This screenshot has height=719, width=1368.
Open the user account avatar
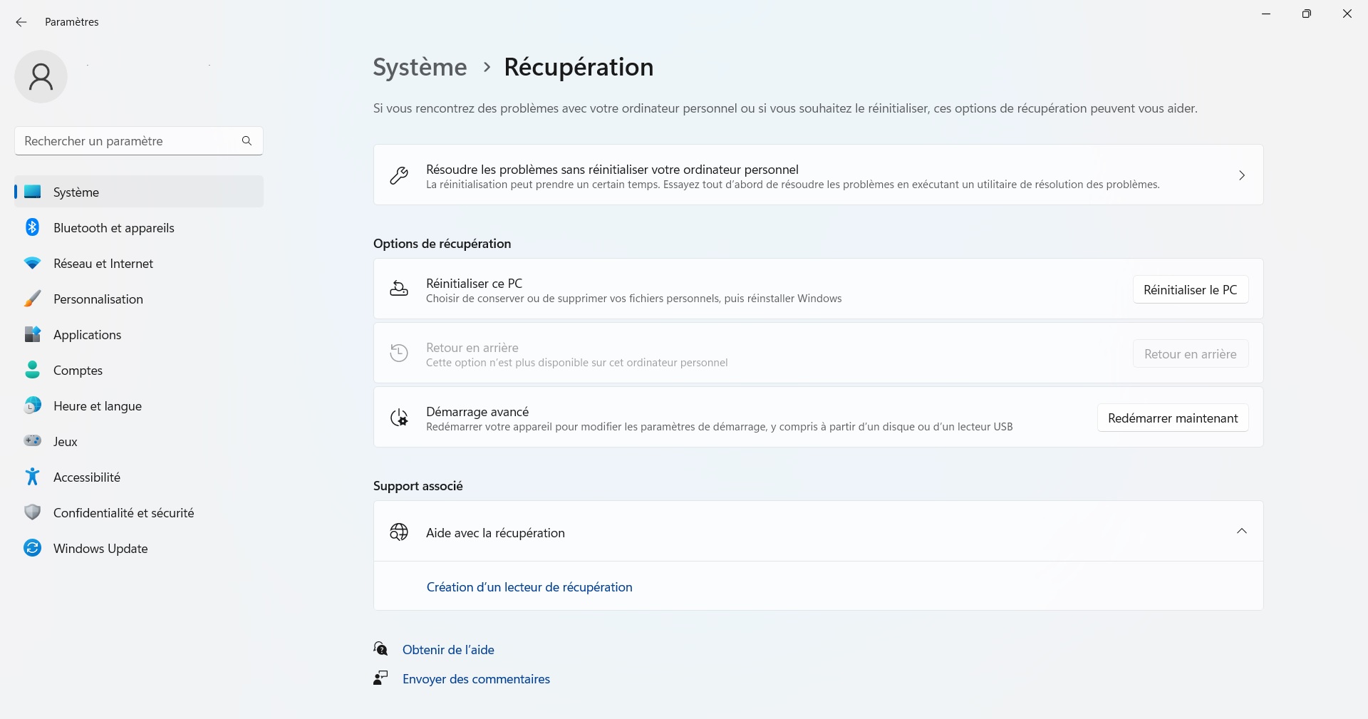pyautogui.click(x=41, y=76)
